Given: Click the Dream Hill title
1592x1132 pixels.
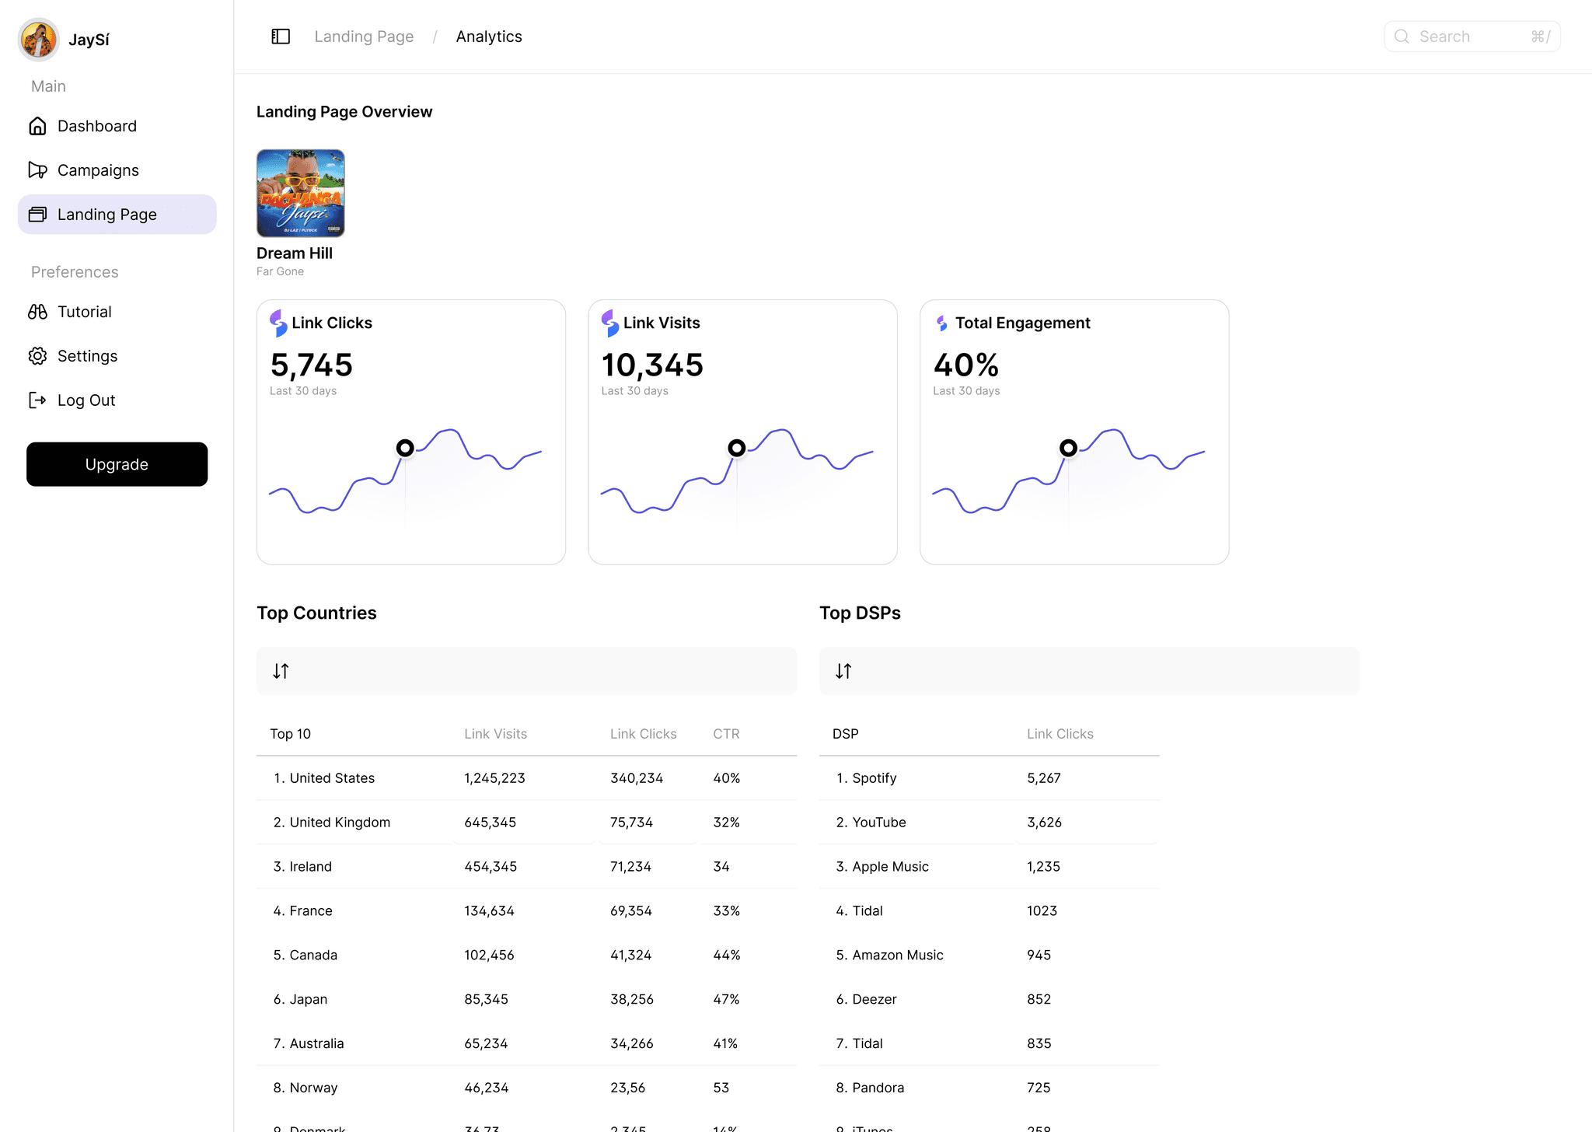Looking at the screenshot, I should point(295,253).
